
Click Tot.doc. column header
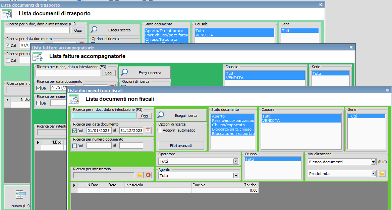click(x=247, y=185)
